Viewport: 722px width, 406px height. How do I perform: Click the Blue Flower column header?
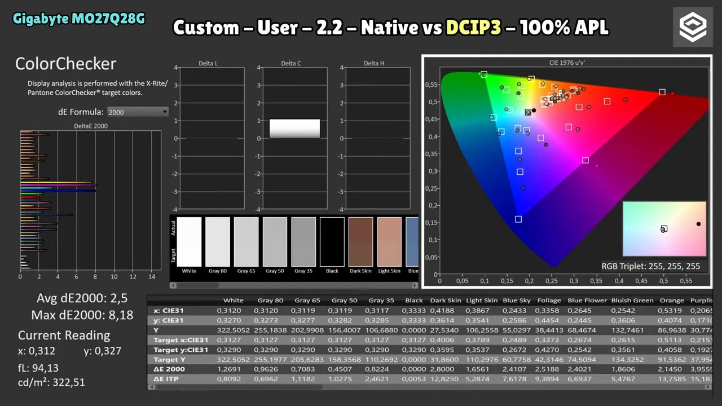click(x=586, y=301)
